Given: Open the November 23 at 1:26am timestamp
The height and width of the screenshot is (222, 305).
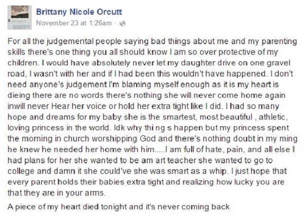Looking at the screenshot, I should pos(74,23).
